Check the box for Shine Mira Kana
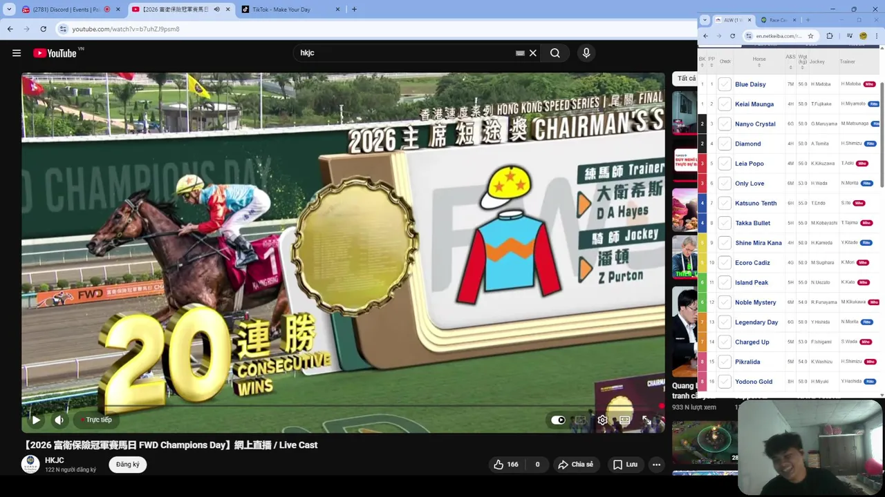The height and width of the screenshot is (497, 885). (x=725, y=243)
